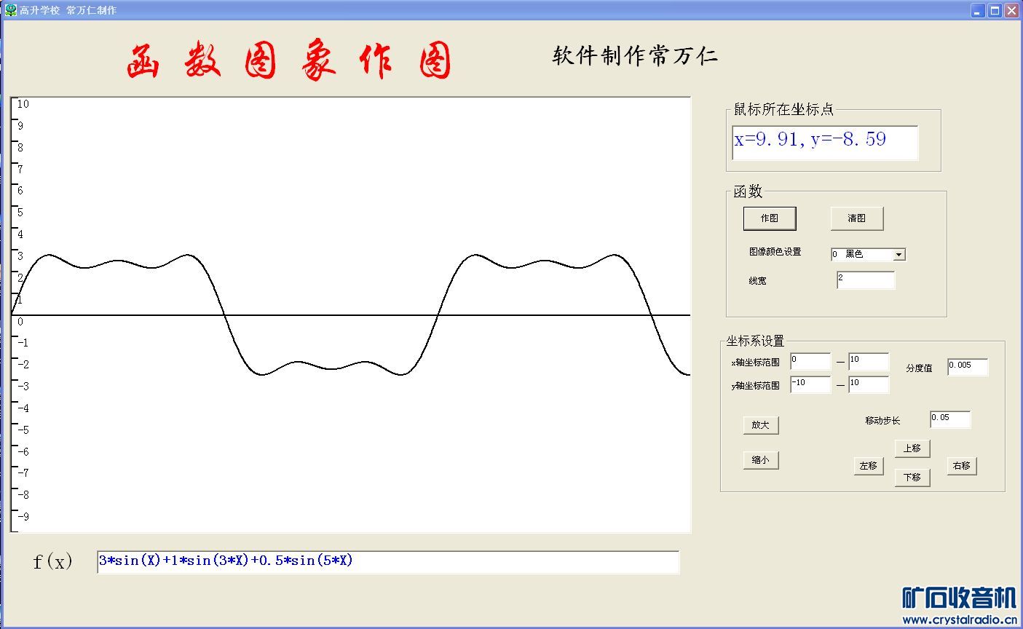Focus the 线宽 line width field
This screenshot has height=629, width=1023.
(866, 280)
